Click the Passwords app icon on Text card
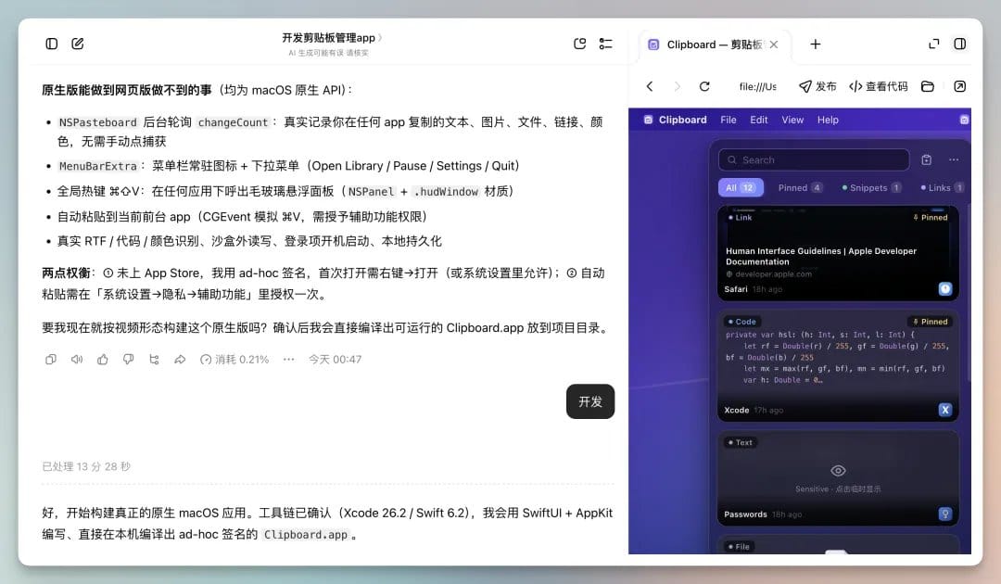 coord(945,514)
